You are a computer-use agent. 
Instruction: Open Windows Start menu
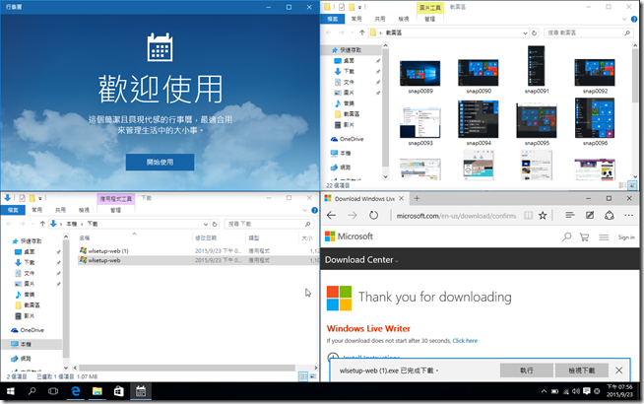(x=10, y=391)
